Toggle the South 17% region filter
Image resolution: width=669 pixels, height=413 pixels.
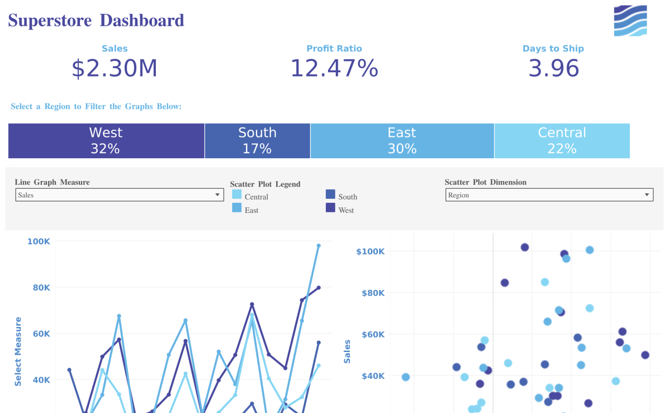coord(257,141)
